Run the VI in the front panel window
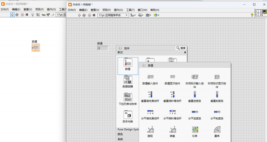 pos(79,15)
